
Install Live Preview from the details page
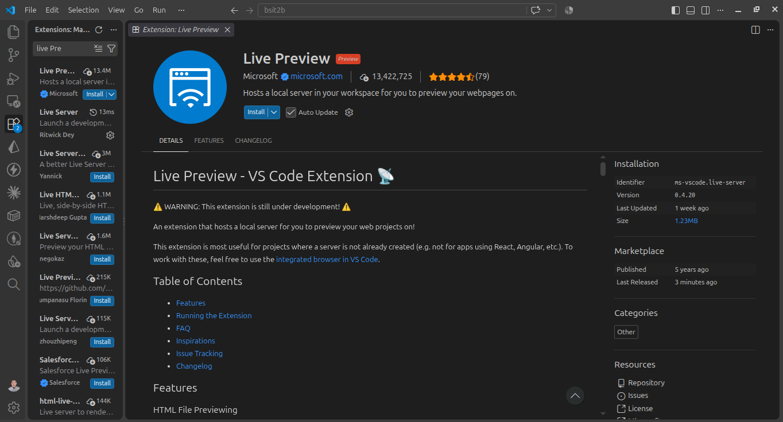(x=256, y=112)
